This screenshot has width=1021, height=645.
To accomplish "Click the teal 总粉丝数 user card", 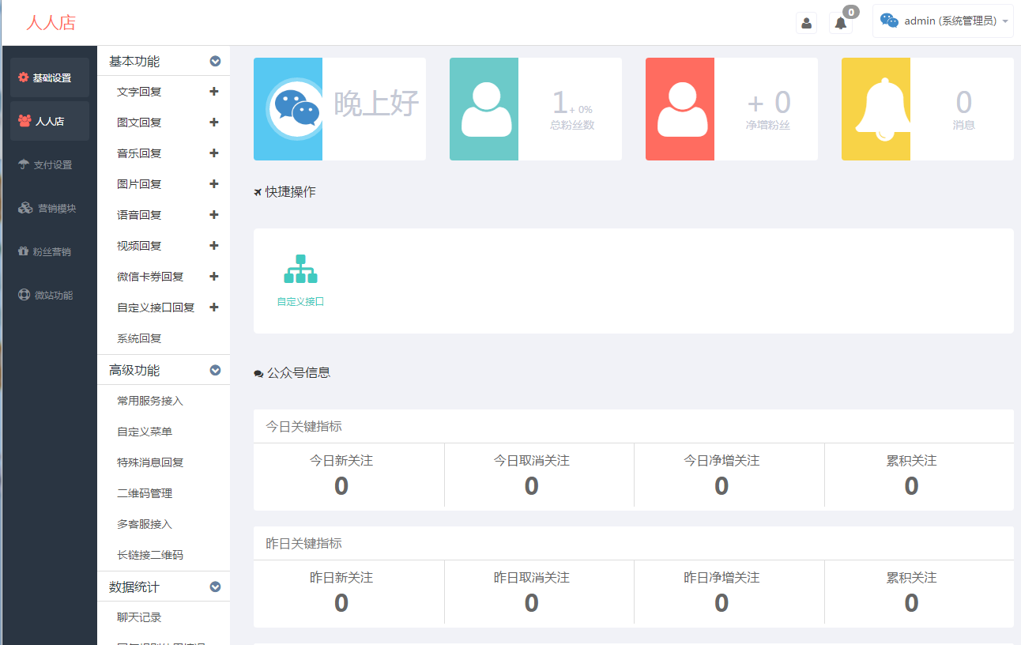I will (535, 109).
